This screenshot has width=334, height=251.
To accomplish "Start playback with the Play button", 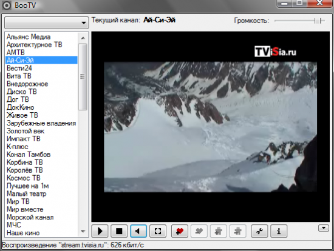I will [x=100, y=231].
